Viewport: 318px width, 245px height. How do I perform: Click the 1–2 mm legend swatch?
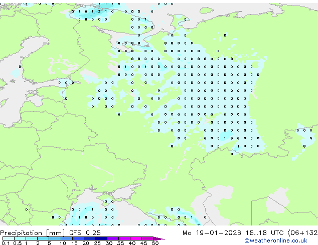tap(32, 238)
